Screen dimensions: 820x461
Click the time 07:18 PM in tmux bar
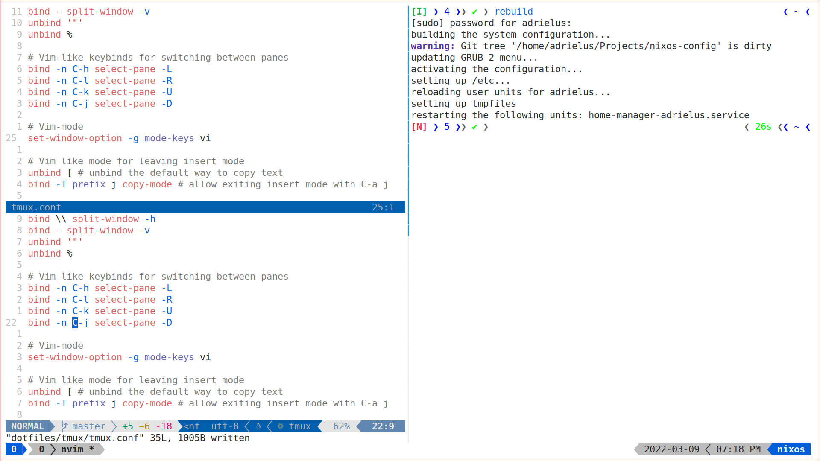(x=738, y=449)
